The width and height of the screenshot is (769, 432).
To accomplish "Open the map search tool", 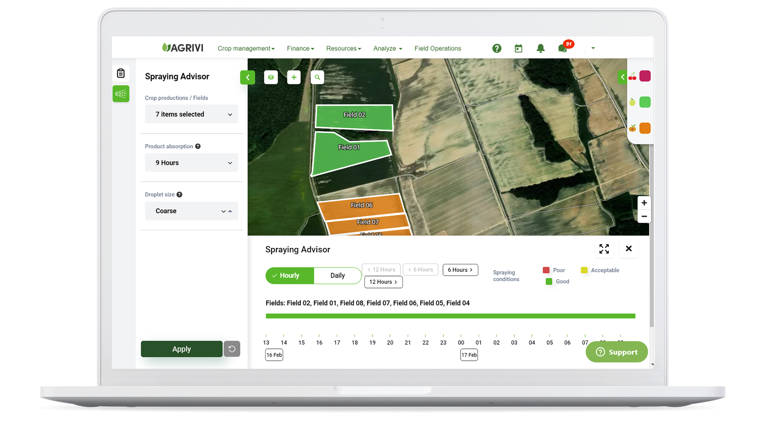I will point(317,77).
